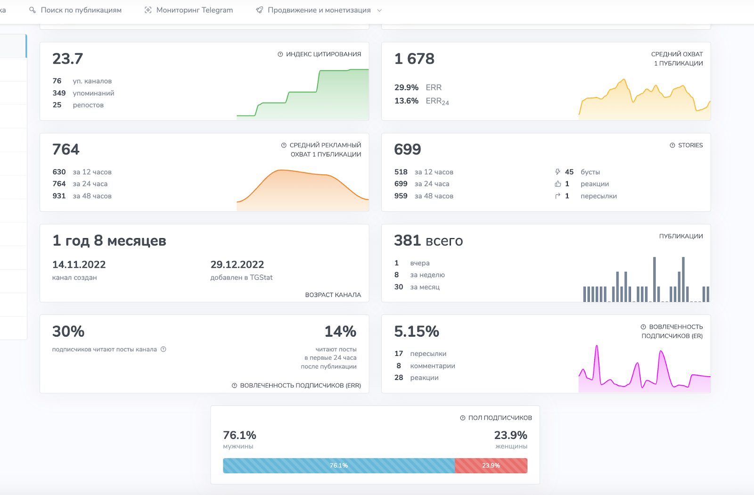Click the magenta engagement ER chart
Viewport: 754px width, 495px height.
click(644, 369)
